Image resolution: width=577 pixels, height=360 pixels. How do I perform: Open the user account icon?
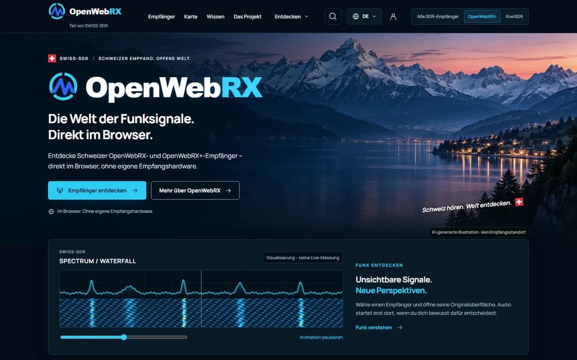393,17
